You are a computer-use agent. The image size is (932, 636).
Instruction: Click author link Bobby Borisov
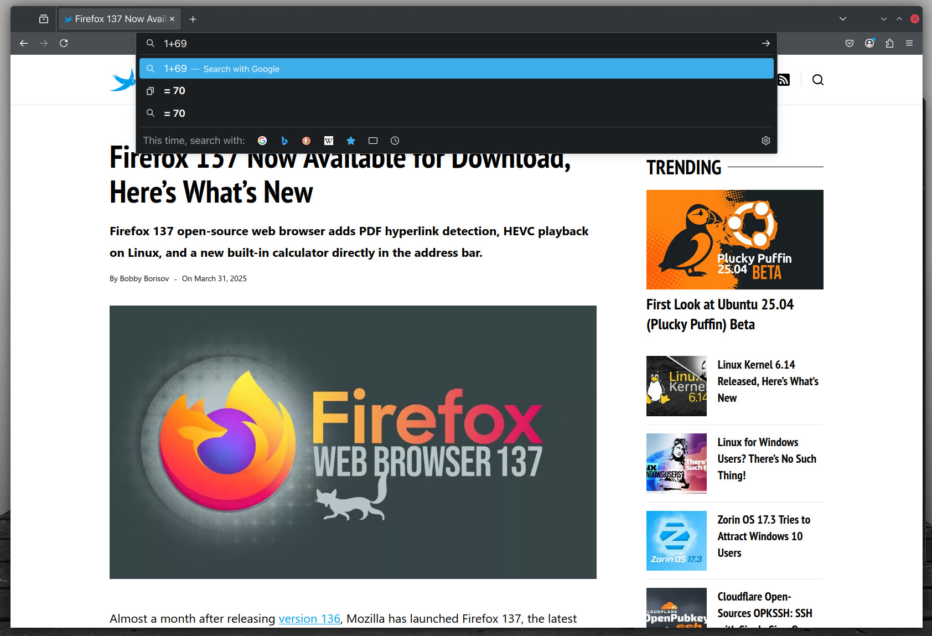[144, 278]
